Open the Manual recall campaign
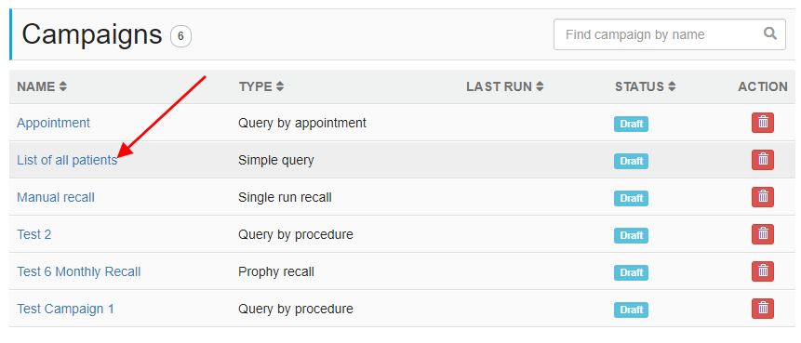Screen dimensions: 801x343 [x=56, y=198]
